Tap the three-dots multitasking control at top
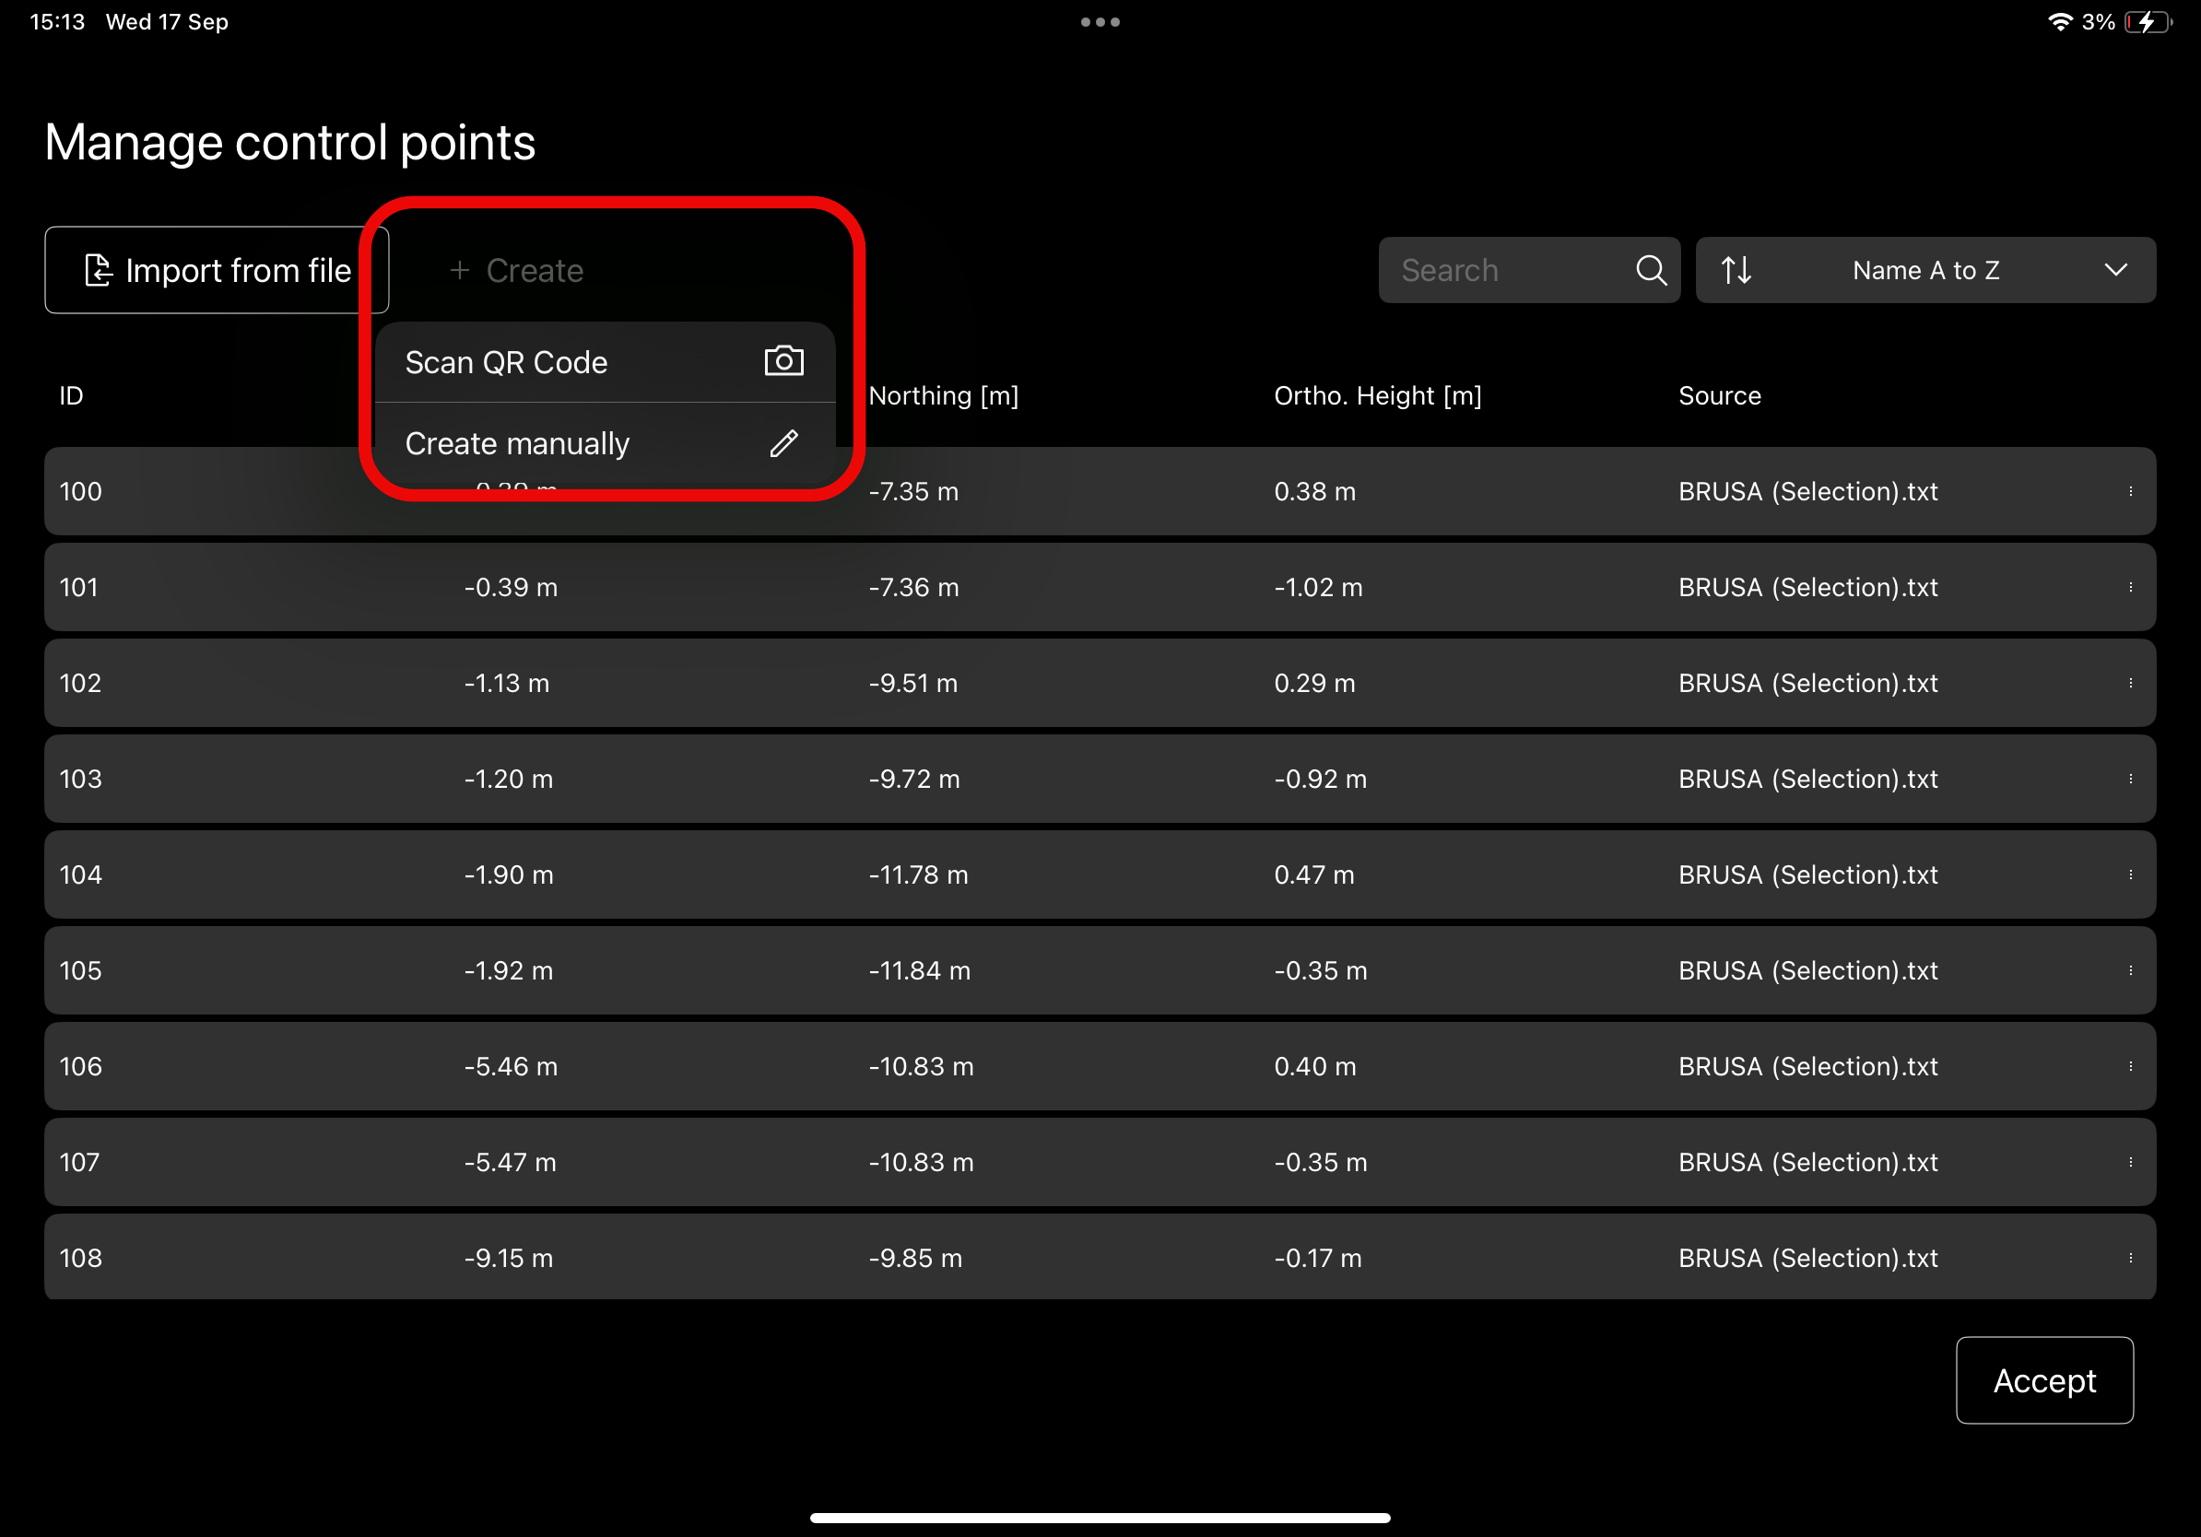Viewport: 2201px width, 1537px height. (x=1100, y=22)
